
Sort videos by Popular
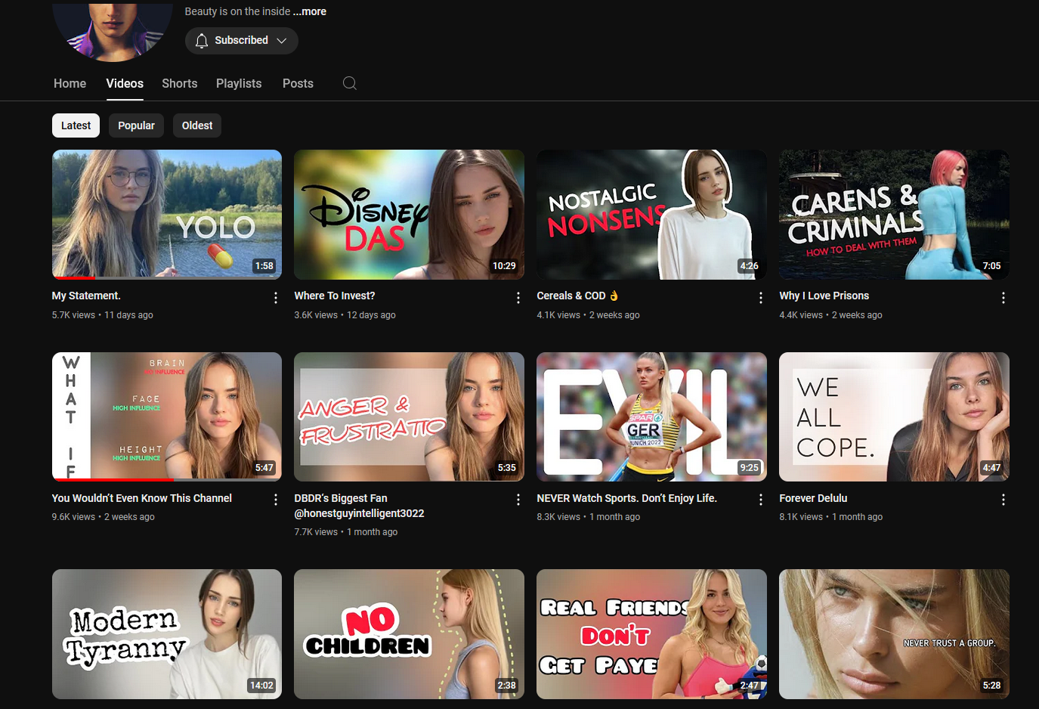click(x=136, y=125)
